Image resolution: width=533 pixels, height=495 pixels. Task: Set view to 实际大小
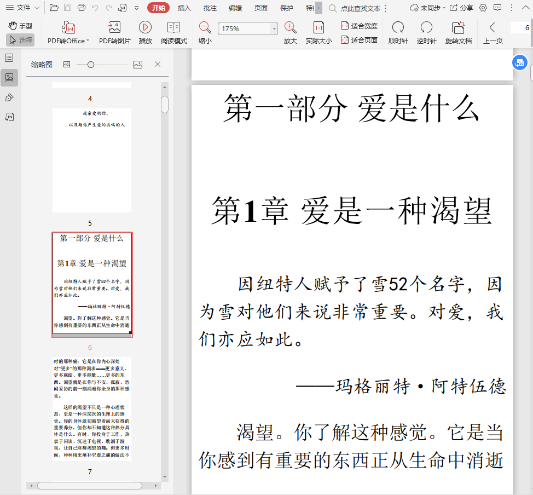click(x=318, y=33)
